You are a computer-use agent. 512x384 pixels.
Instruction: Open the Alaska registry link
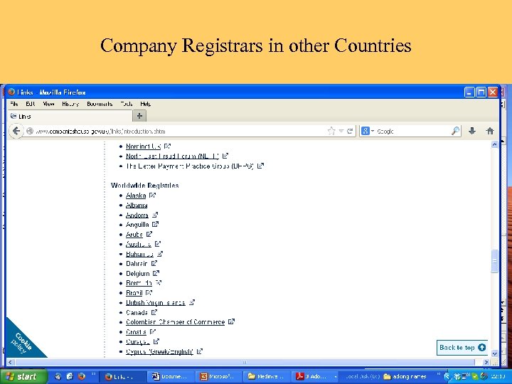coord(136,196)
